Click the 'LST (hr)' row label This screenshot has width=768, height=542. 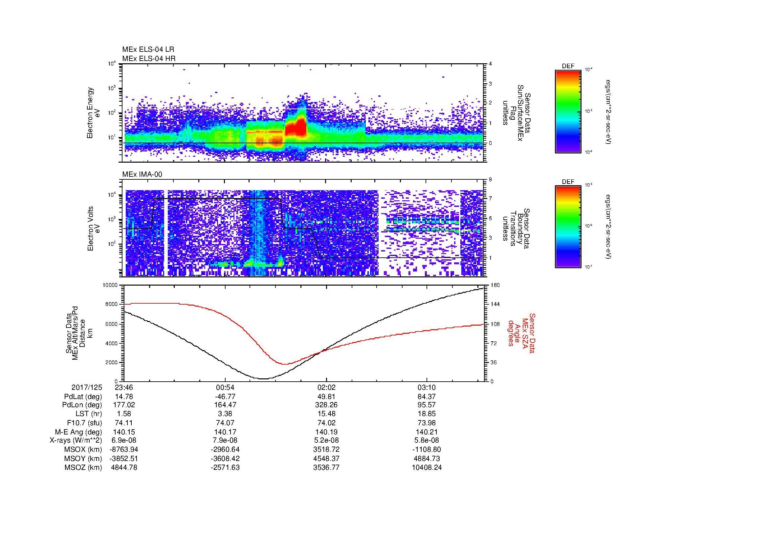pyautogui.click(x=89, y=414)
